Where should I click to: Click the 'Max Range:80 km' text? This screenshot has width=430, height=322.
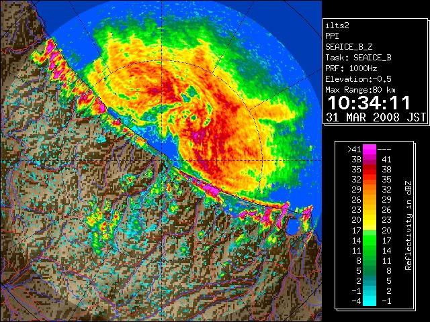(x=360, y=90)
